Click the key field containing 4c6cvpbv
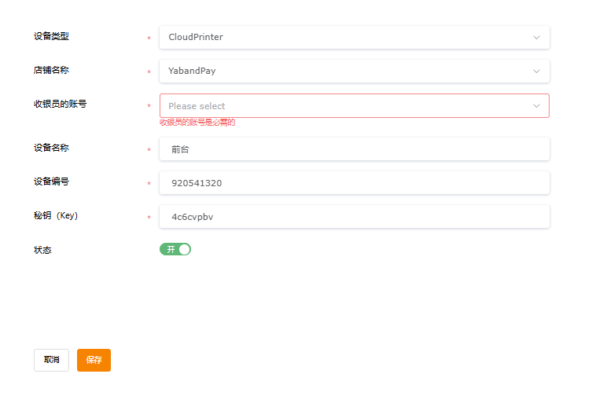603x396 pixels. point(355,217)
